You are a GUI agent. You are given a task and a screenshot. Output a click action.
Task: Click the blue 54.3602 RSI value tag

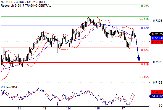click(156, 96)
